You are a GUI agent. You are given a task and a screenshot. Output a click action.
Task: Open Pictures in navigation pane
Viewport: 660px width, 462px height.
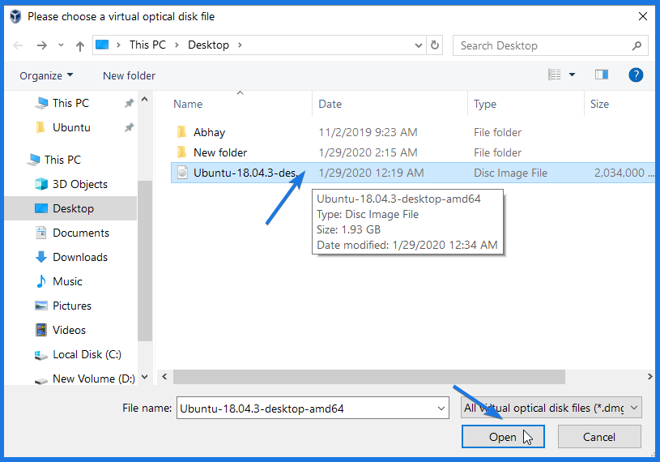click(72, 306)
